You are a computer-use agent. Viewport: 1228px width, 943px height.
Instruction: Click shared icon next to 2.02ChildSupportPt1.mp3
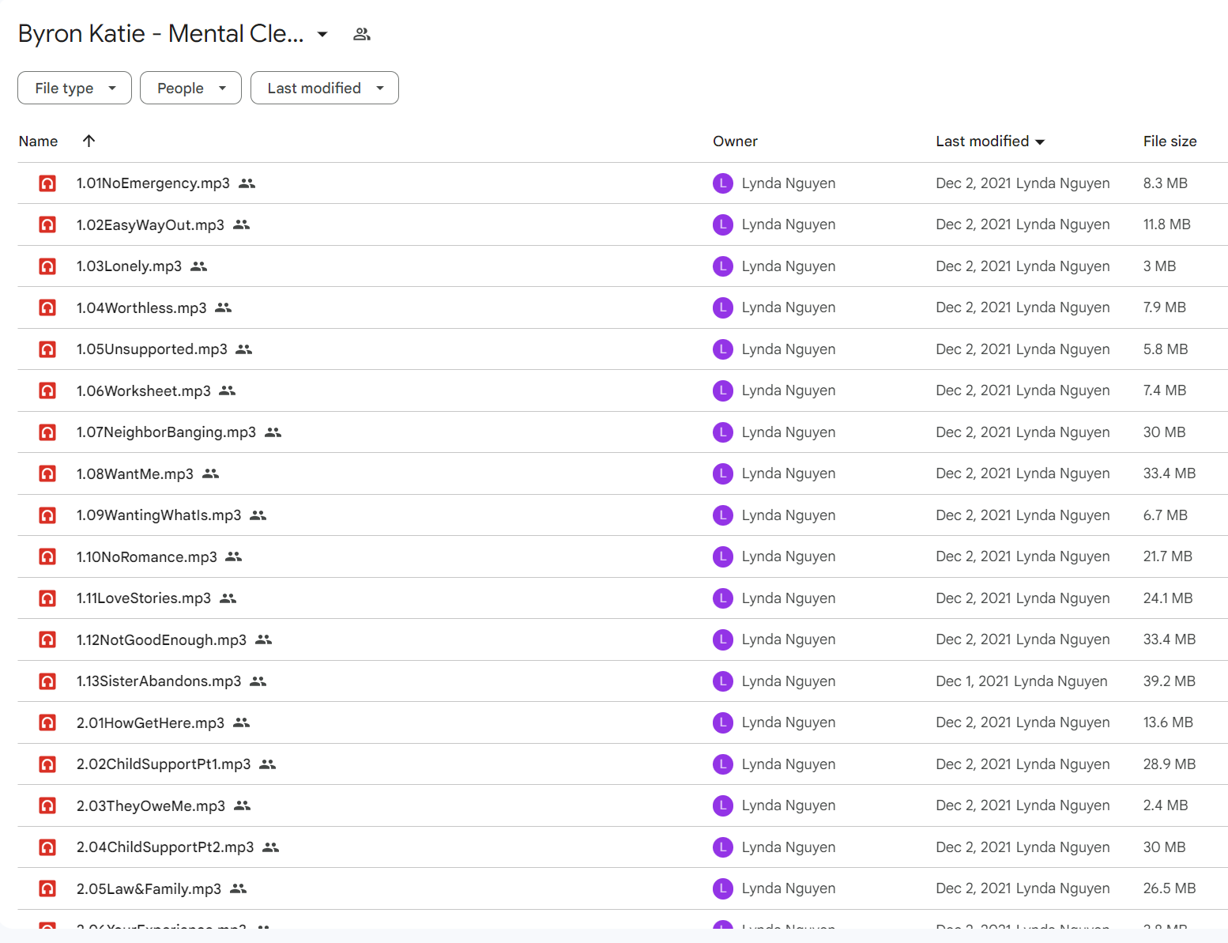click(x=268, y=764)
